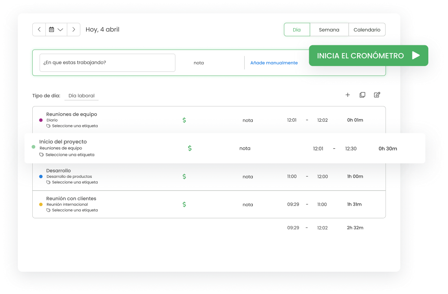Go to previous day arrow
Screen dimensions: 448x294
coord(39,30)
